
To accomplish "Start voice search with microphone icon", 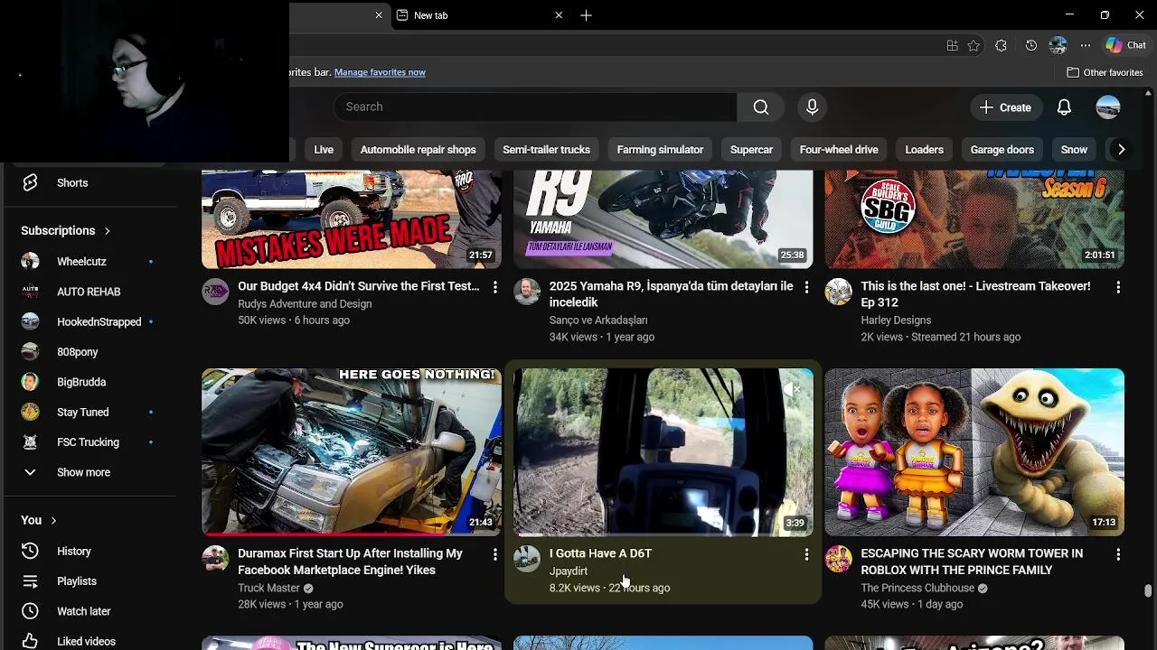I will pos(812,107).
